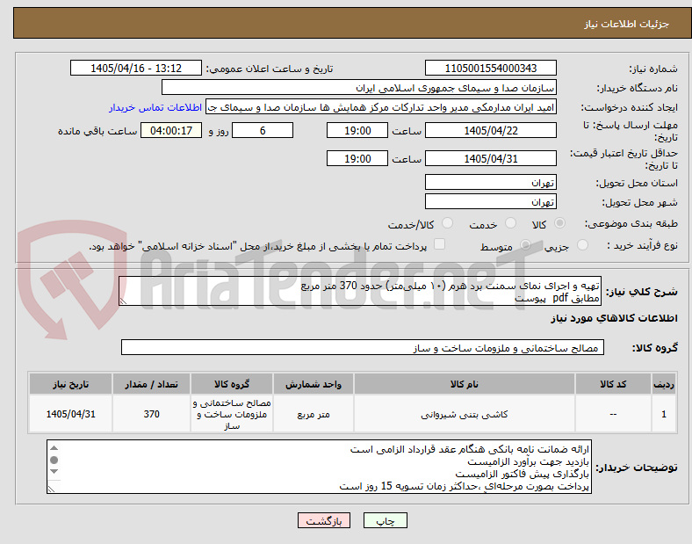692x544 pixels.
Task: Click the goods group cell in table row
Action: click(x=232, y=414)
